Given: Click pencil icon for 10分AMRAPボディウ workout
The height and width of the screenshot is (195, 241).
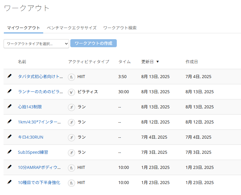Looking at the screenshot, I should tap(10, 167).
